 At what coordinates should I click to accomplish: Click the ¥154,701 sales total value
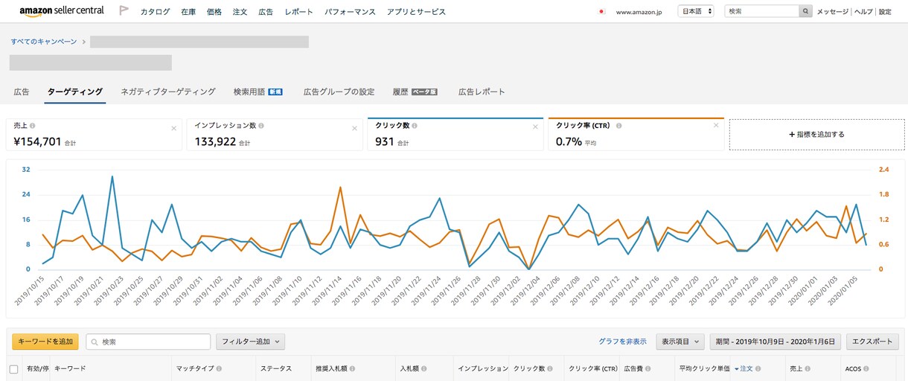point(37,141)
